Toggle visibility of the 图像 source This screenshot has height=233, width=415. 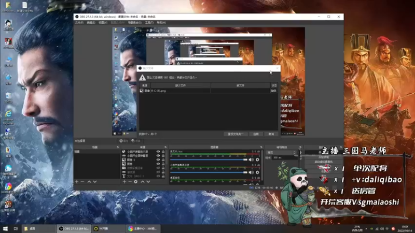(158, 164)
